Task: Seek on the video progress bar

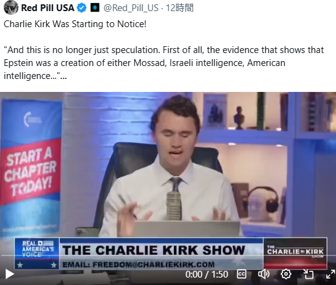Action: tap(168, 255)
